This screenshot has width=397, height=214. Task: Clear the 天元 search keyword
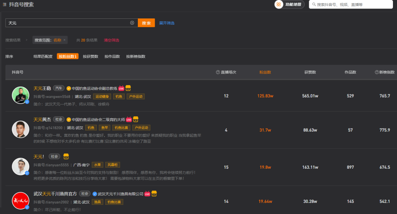pyautogui.click(x=132, y=23)
